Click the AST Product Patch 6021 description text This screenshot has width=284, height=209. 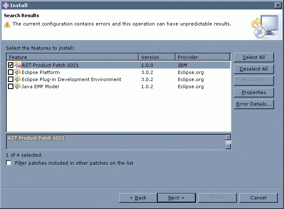[x=36, y=138]
